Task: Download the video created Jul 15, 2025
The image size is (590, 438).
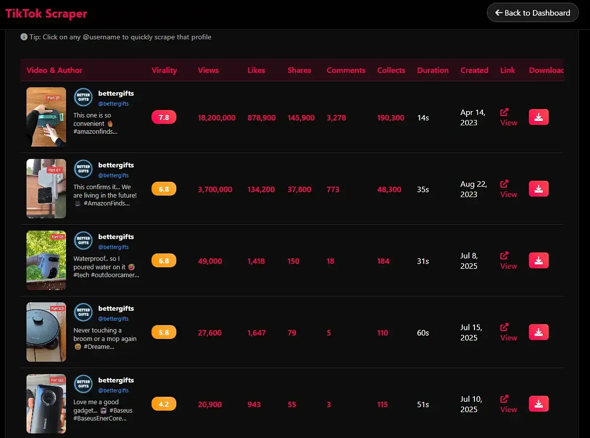Action: (538, 332)
